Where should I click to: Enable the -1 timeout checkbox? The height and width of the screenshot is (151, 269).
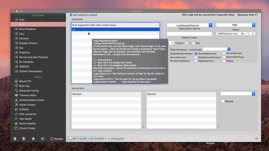(187, 43)
